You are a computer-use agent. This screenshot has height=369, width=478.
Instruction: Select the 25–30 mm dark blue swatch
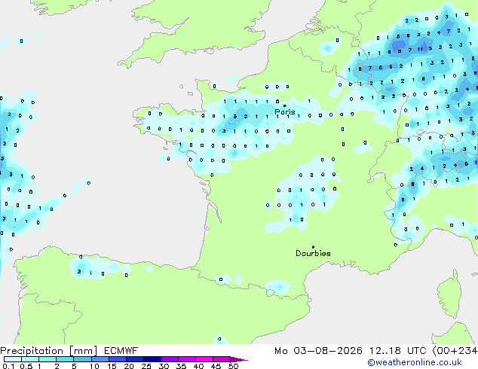point(152,359)
